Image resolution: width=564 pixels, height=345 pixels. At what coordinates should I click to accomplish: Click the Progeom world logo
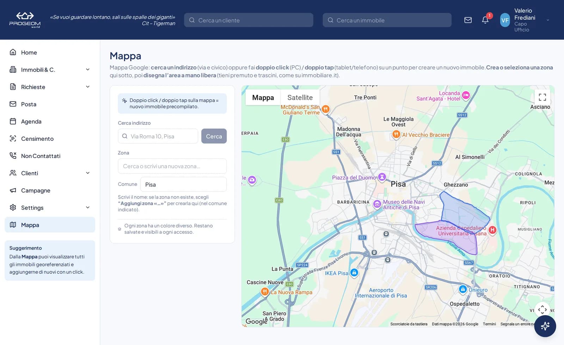coord(25,20)
